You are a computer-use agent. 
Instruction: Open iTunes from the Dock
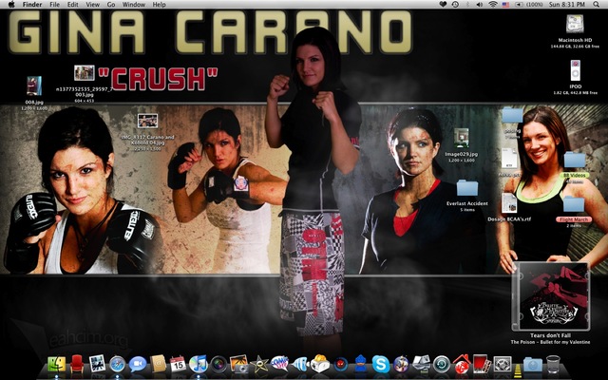(199, 364)
